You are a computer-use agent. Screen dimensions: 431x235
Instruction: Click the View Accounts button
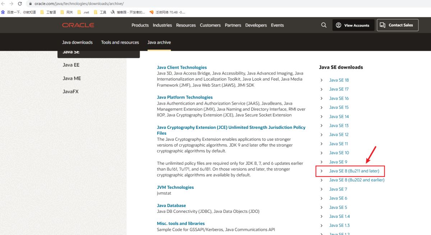coord(353,25)
